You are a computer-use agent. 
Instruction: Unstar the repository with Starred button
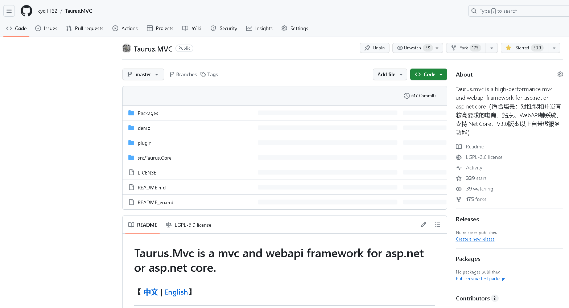point(524,48)
